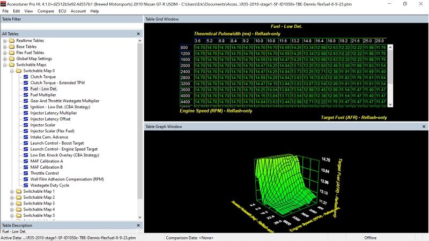Select the 800 RPM row header
This screenshot has height=241, width=429.
point(187,48)
